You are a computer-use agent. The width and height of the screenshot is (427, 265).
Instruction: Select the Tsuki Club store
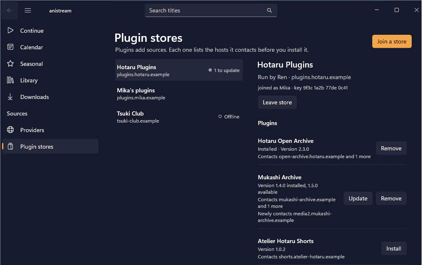(x=179, y=117)
